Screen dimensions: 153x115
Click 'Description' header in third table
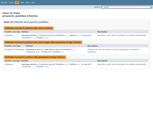click(102, 61)
